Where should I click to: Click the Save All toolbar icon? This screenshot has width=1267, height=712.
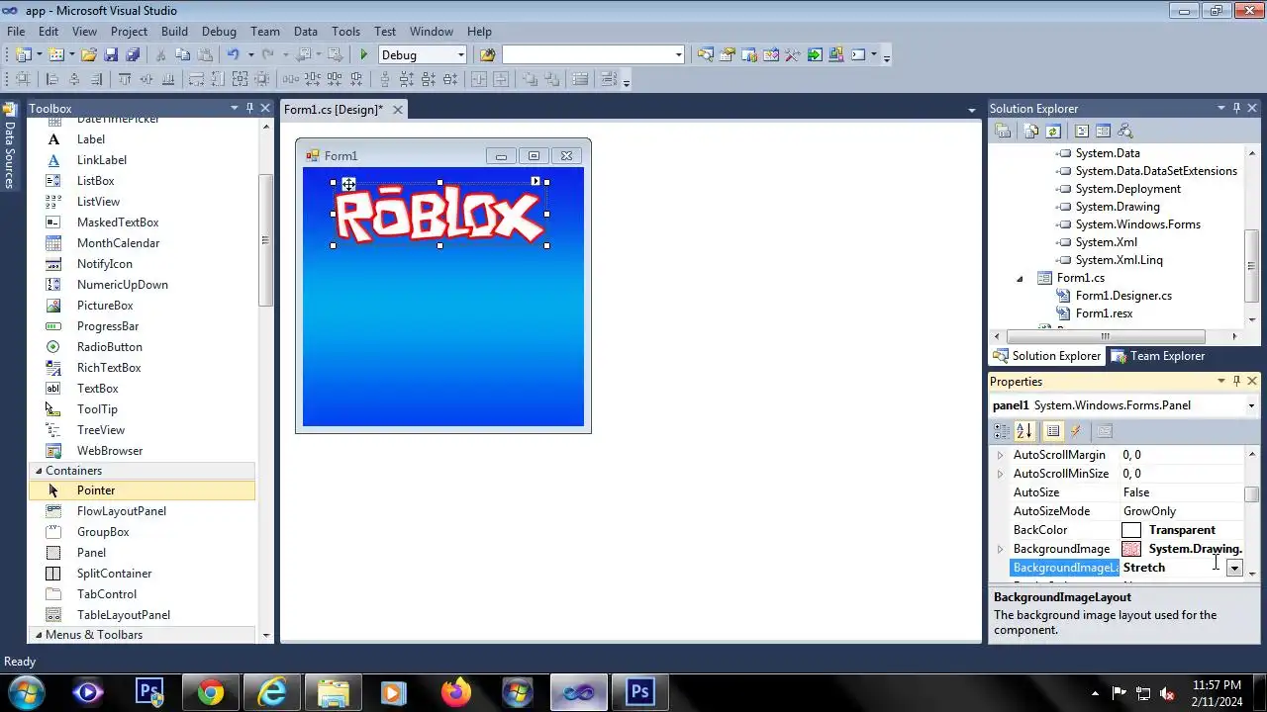pyautogui.click(x=133, y=54)
